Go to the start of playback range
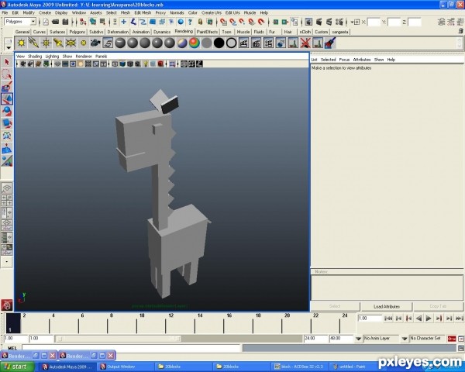The width and height of the screenshot is (465, 372). pyautogui.click(x=388, y=319)
